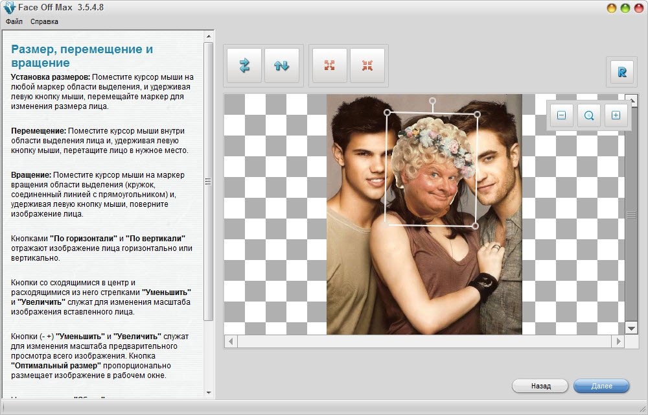Click the bold text Перемещение:

point(38,130)
